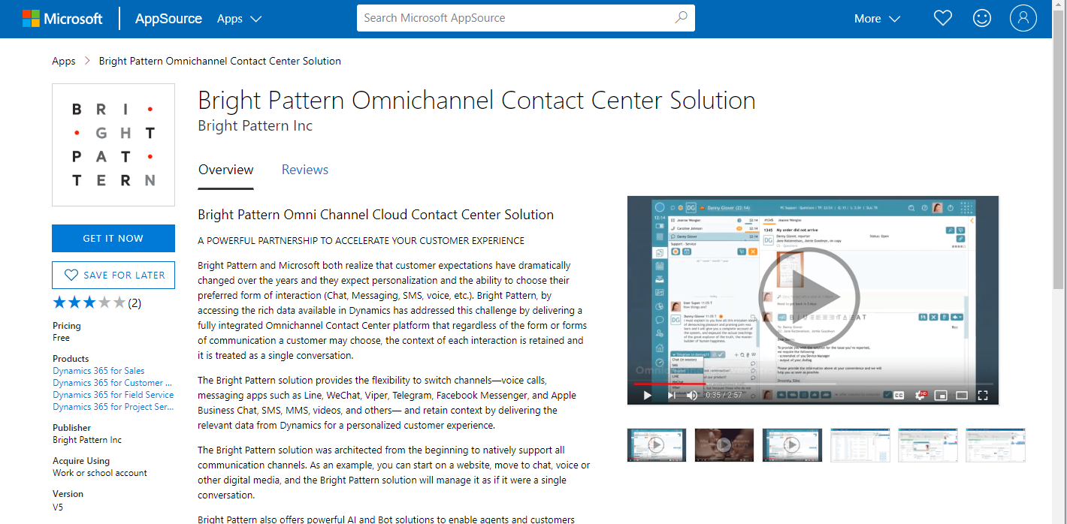Open Dynamics 365 for Customer link
This screenshot has width=1067, height=524.
tap(113, 383)
